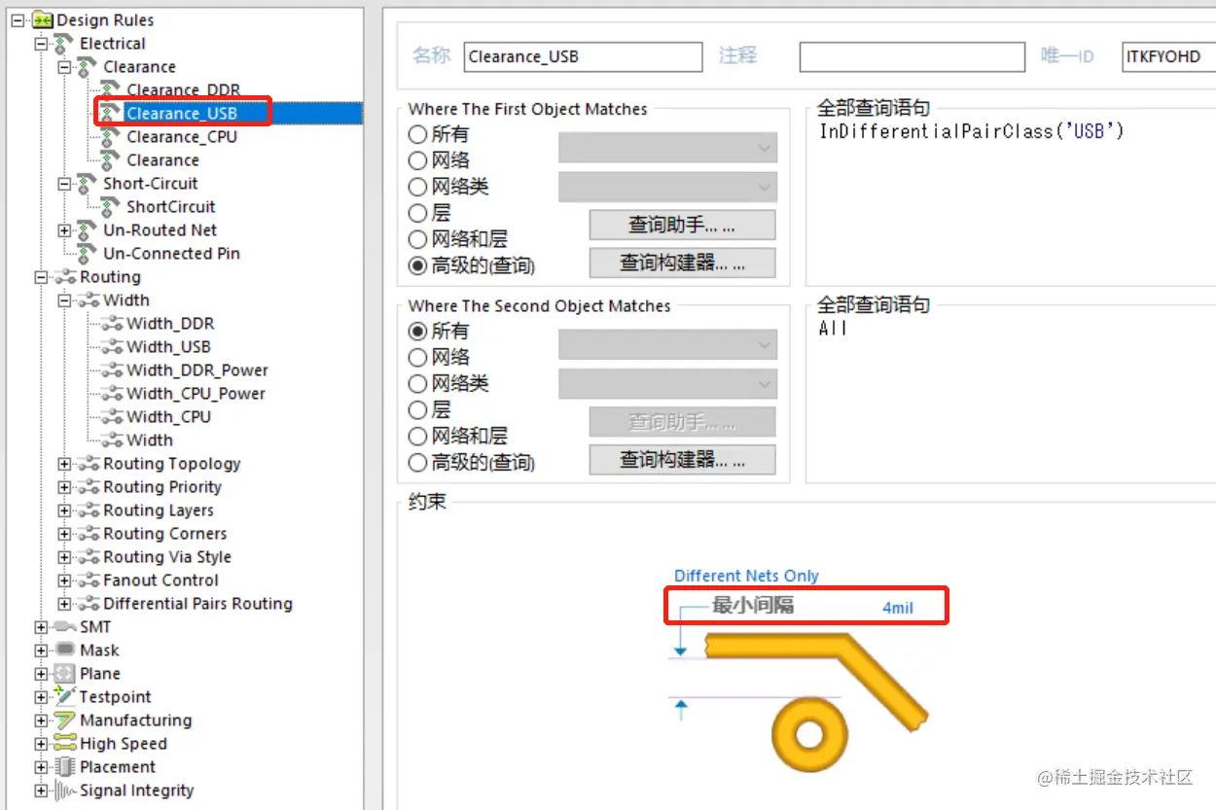1216x810 pixels.
Task: Click the 4mil minimum clearance value
Action: coord(898,608)
